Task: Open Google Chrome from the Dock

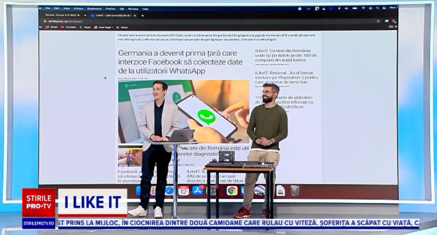Action: point(232,191)
